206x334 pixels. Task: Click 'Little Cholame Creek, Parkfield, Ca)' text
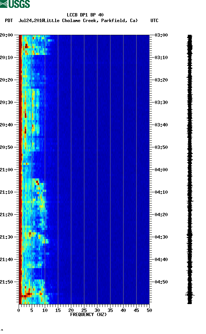[91, 21]
